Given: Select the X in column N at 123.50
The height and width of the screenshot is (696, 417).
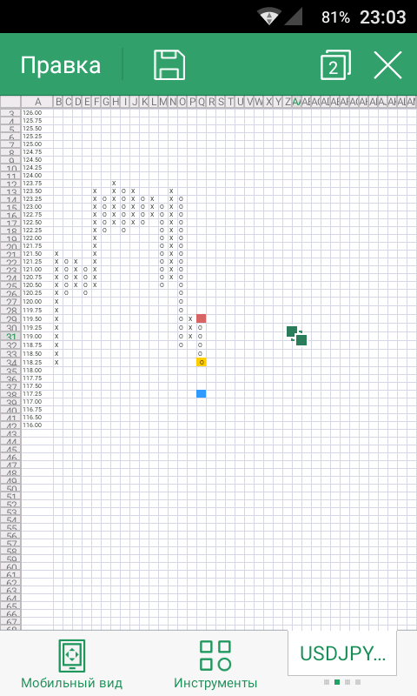Looking at the screenshot, I should pos(171,191).
